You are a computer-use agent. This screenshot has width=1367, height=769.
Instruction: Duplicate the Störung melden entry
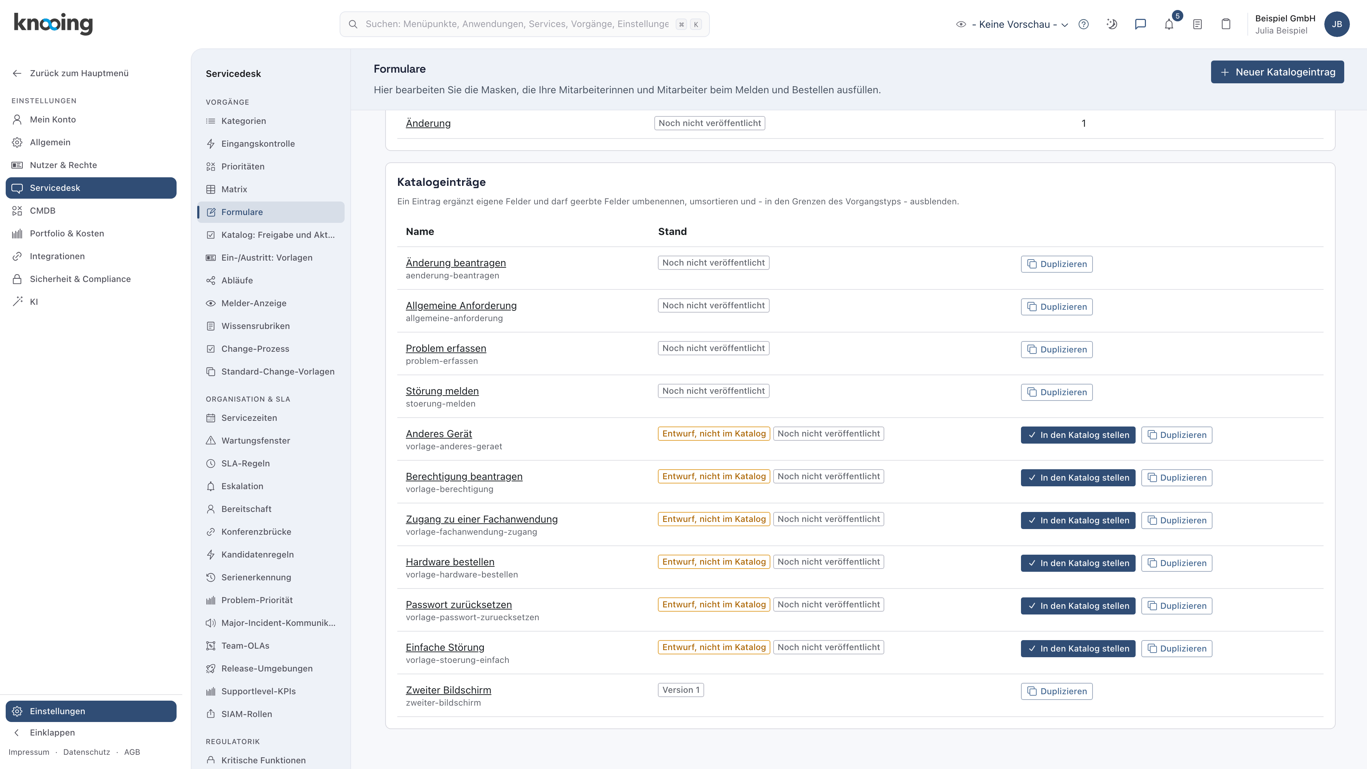coord(1057,392)
